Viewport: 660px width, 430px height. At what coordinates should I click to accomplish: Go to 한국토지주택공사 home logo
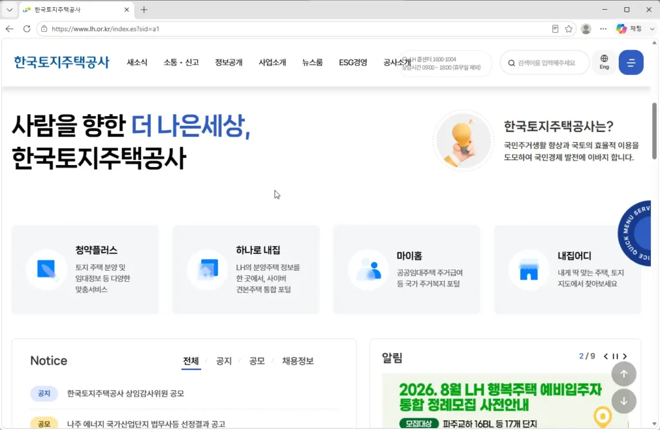click(x=61, y=63)
